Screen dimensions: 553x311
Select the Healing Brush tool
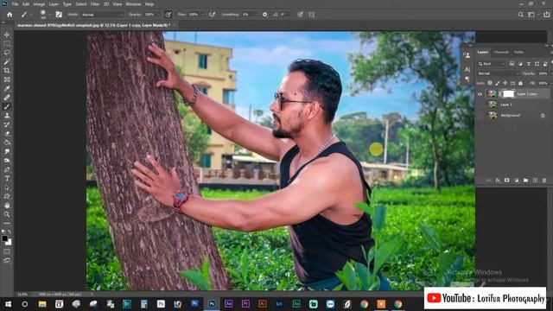(7, 98)
